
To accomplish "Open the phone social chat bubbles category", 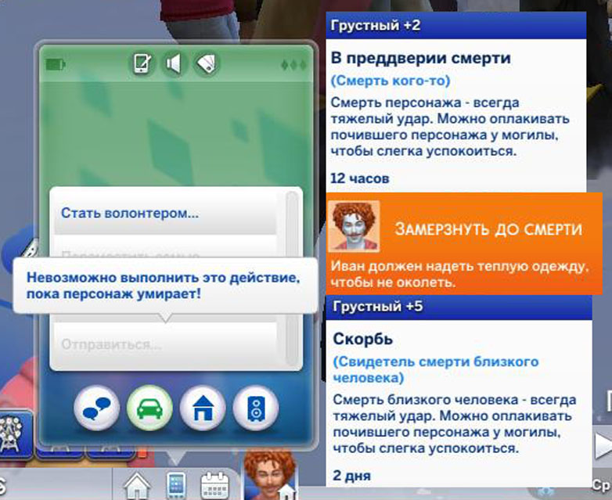I will pos(96,408).
